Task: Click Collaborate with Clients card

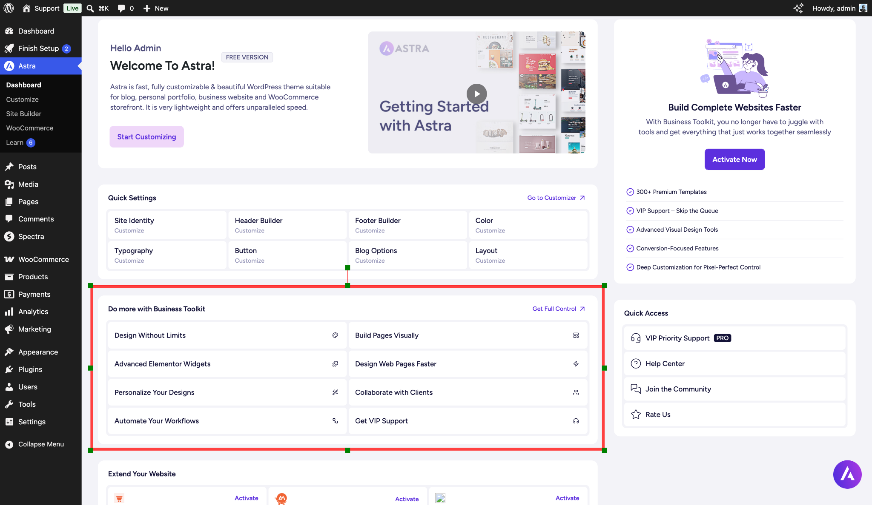Action: 468,392
